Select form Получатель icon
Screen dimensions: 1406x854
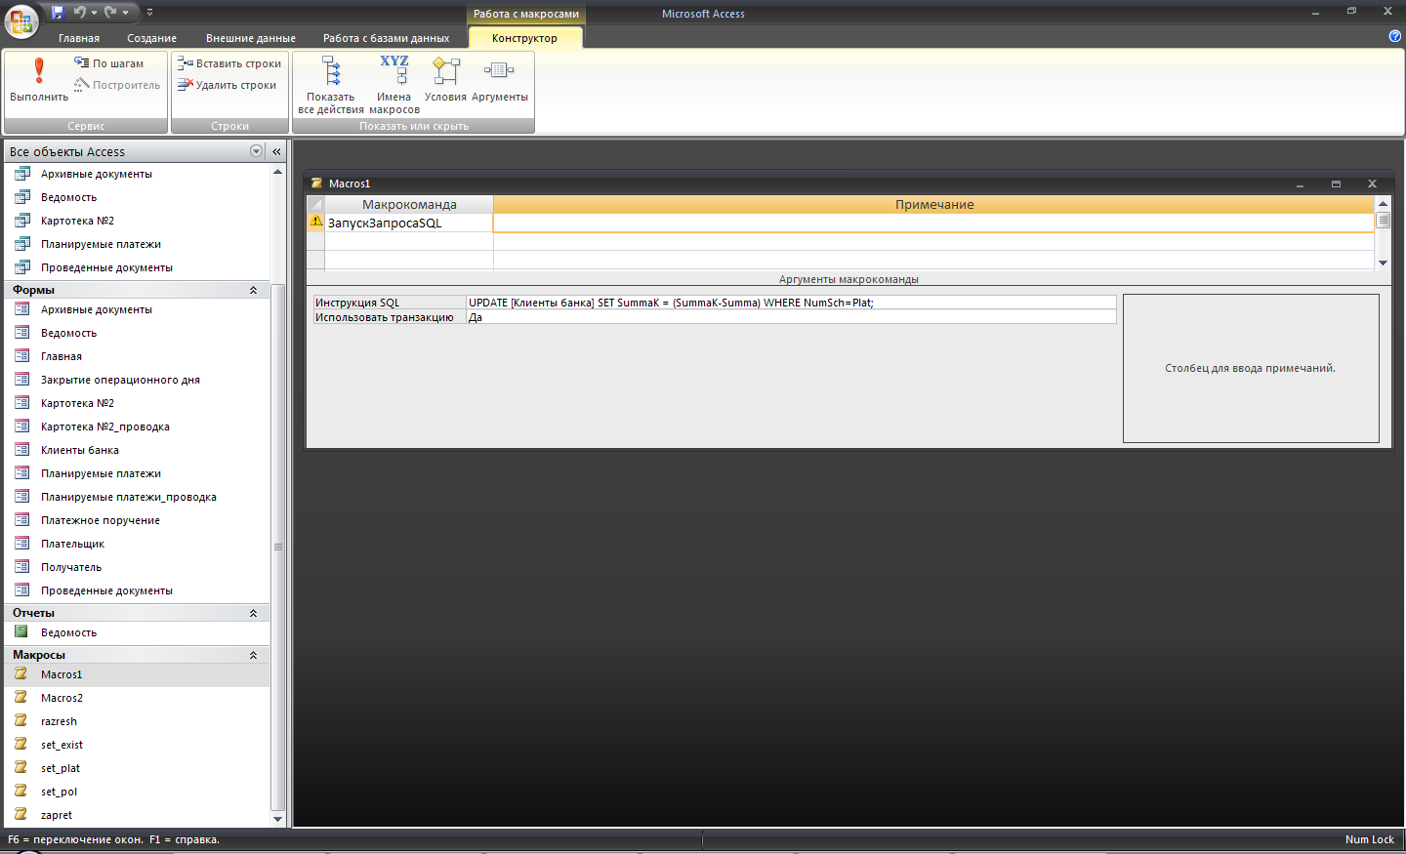22,567
